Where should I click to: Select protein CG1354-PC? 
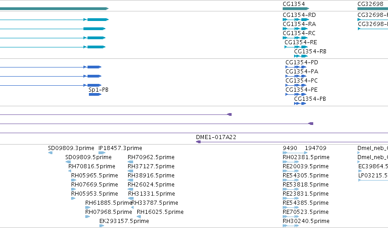[301, 81]
